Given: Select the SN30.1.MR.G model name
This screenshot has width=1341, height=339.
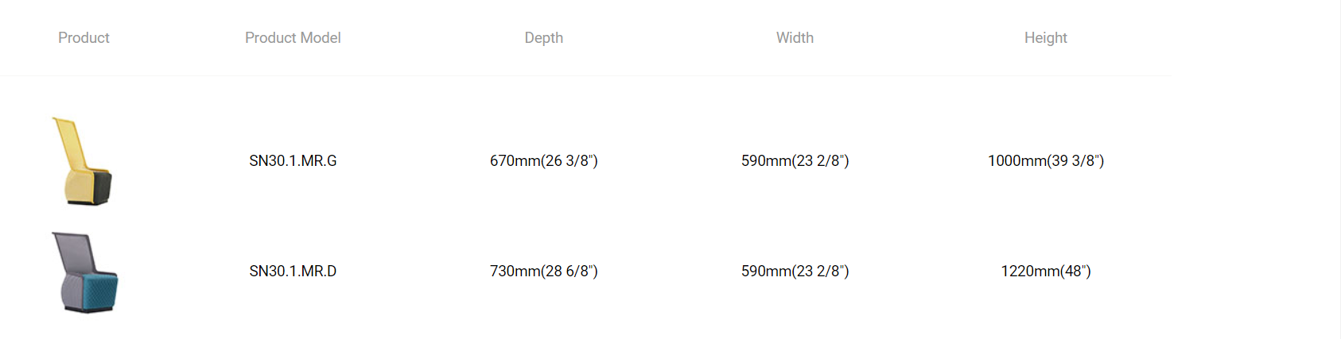Looking at the screenshot, I should (293, 161).
